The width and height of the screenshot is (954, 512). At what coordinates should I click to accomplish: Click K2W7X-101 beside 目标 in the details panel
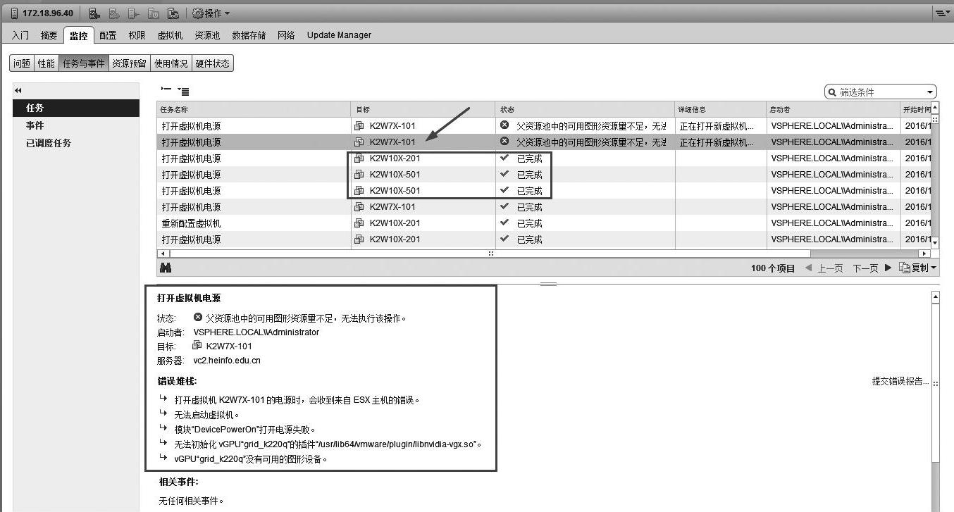[229, 346]
